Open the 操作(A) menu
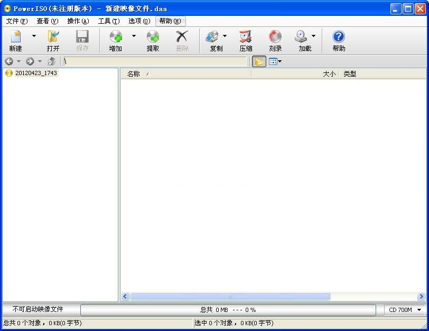Image resolution: width=429 pixels, height=331 pixels. pyautogui.click(x=78, y=21)
